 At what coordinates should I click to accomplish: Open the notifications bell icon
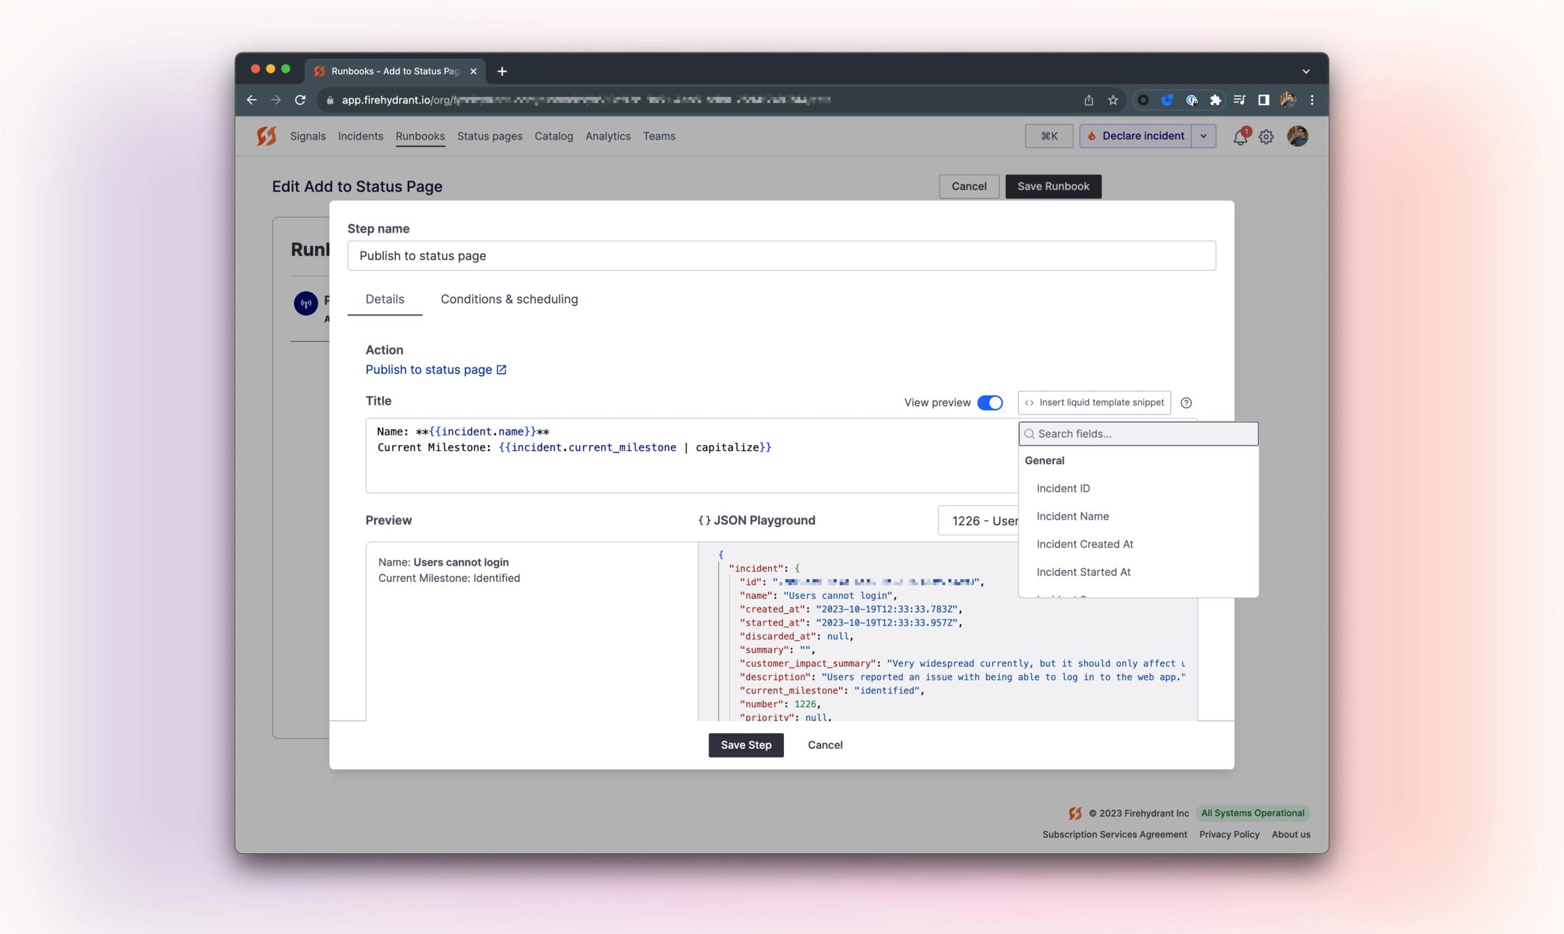[1240, 136]
